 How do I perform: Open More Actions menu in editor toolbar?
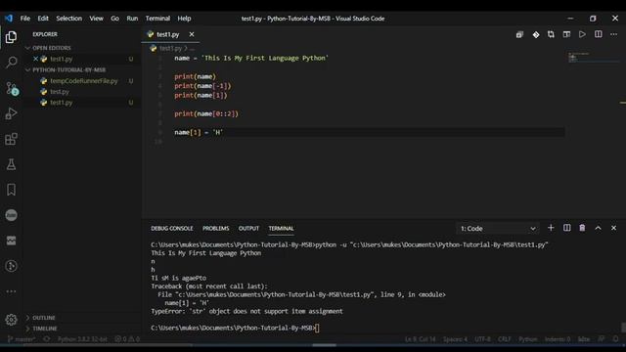613,35
